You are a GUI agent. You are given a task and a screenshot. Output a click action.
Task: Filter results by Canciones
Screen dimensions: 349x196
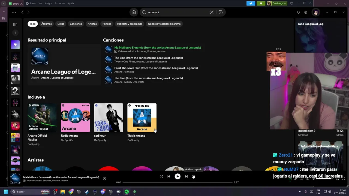click(76, 24)
